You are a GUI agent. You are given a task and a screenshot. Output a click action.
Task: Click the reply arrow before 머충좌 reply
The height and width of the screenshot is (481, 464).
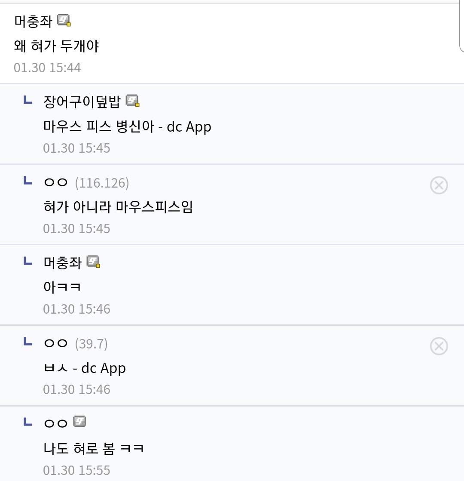coord(28,261)
